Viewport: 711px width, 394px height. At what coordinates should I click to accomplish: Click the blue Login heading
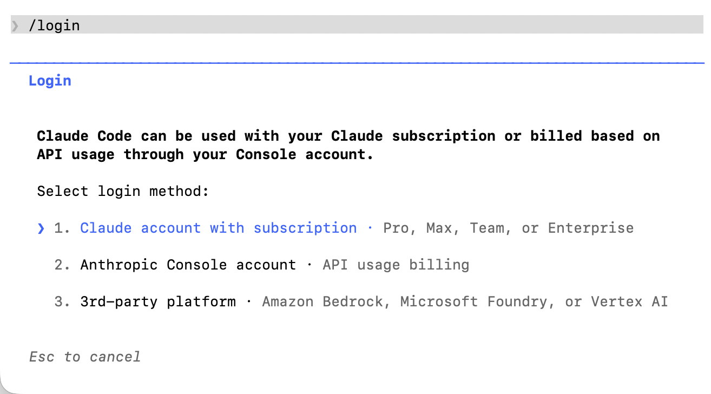(50, 81)
